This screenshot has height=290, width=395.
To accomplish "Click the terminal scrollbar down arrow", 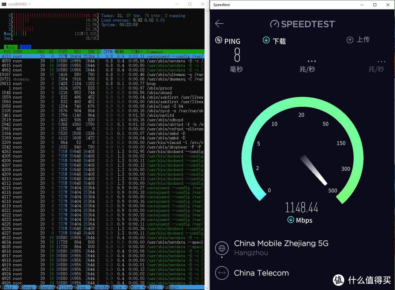I will point(207,288).
